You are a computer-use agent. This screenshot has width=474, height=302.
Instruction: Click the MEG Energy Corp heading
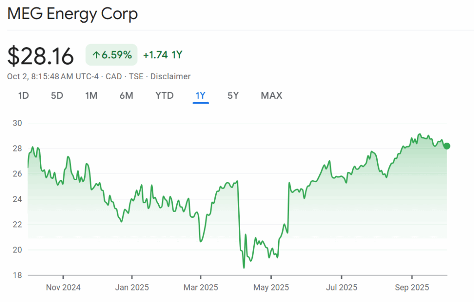(73, 14)
